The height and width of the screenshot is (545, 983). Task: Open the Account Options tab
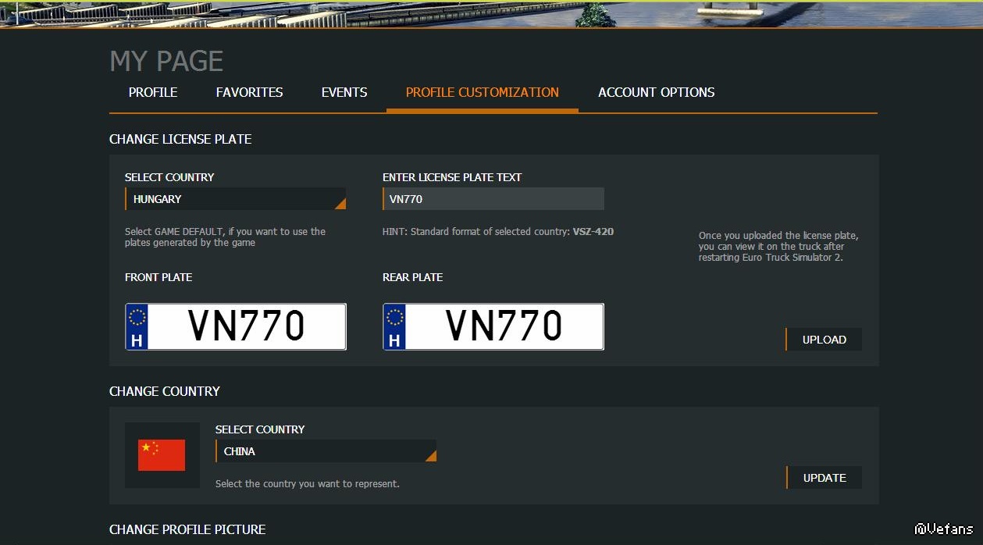tap(657, 92)
